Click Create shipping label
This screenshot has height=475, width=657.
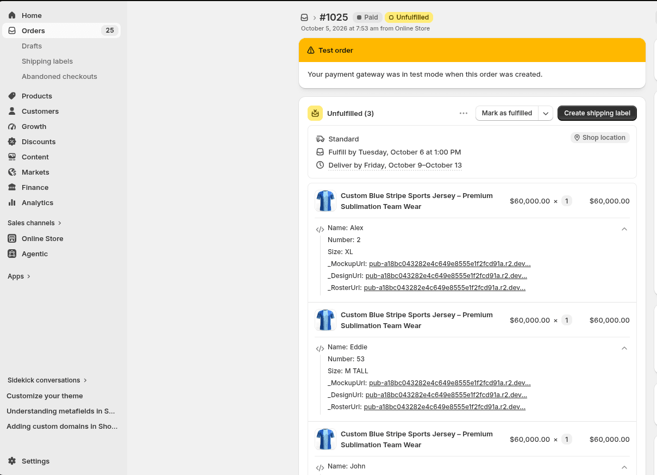click(x=597, y=113)
